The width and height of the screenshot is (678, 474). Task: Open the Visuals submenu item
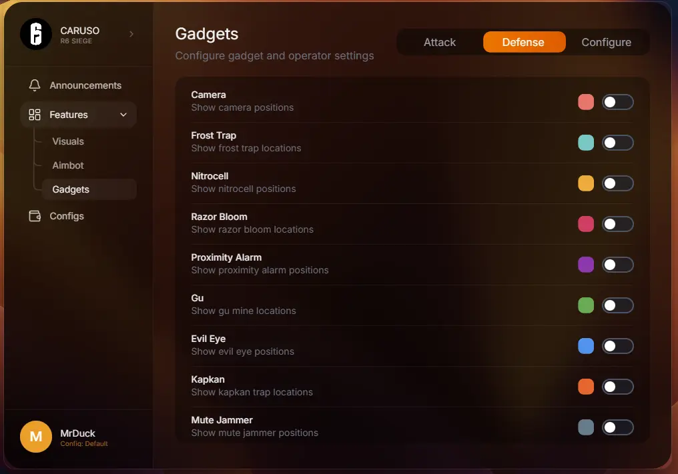(68, 141)
